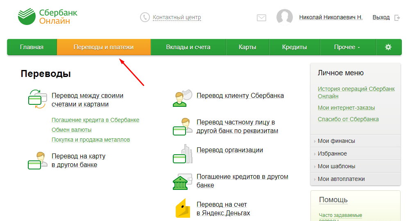Open История операций Сбербанк Онлайн link
Image resolution: width=410 pixels, height=221 pixels.
coord(356,92)
